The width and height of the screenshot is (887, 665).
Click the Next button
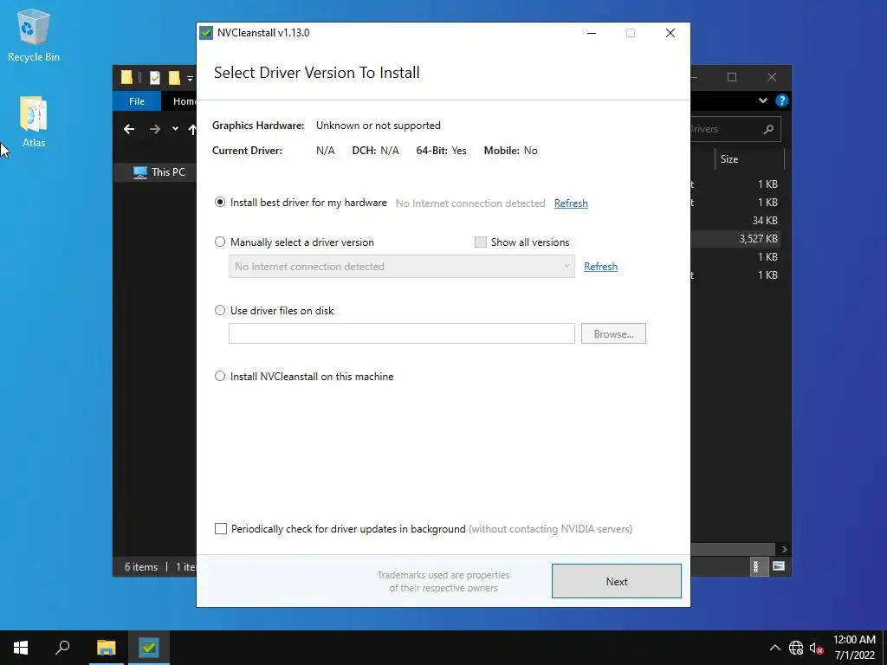(x=617, y=581)
